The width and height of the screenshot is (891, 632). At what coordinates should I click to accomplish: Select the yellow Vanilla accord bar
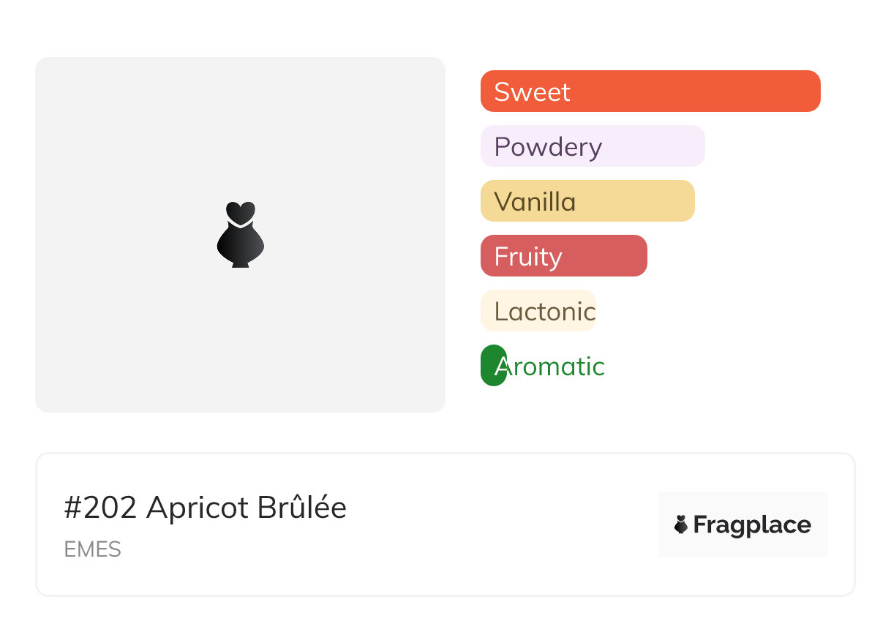tap(636, 201)
